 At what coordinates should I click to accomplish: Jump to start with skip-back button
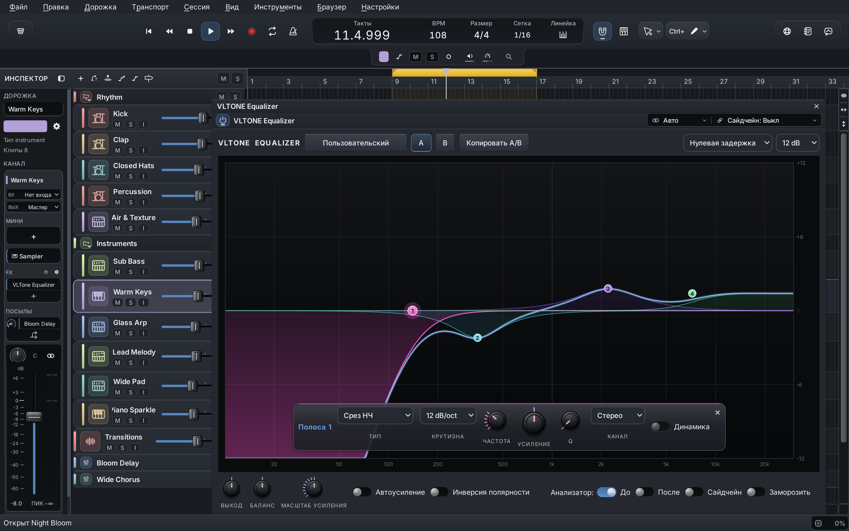tap(148, 31)
